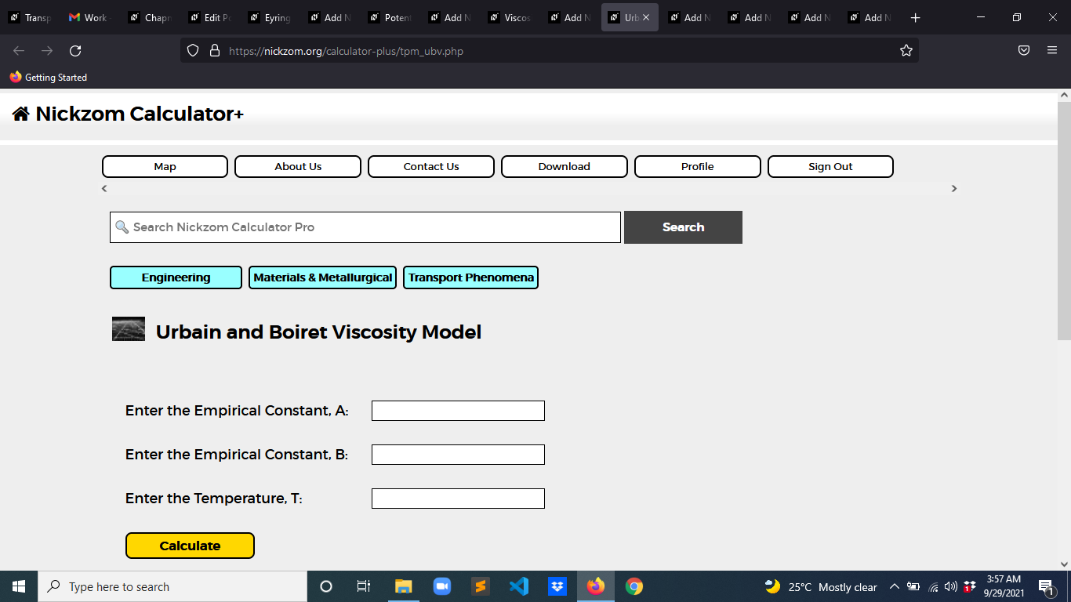Click the page scrollbar down arrow
Screen dimensions: 1071x602
pyautogui.click(x=1064, y=564)
